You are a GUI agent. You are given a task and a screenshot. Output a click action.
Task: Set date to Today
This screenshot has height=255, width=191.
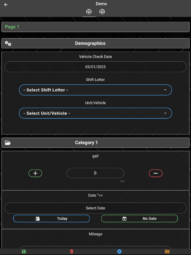click(51, 218)
